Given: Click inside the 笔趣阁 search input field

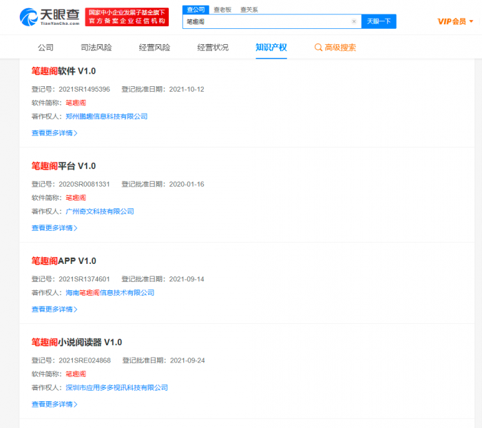Looking at the screenshot, I should (x=267, y=21).
